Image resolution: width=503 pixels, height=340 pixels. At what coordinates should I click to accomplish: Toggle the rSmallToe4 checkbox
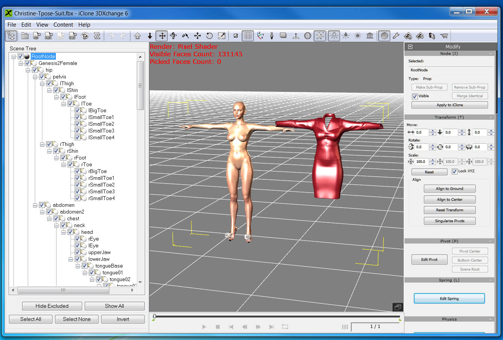pyautogui.click(x=78, y=198)
